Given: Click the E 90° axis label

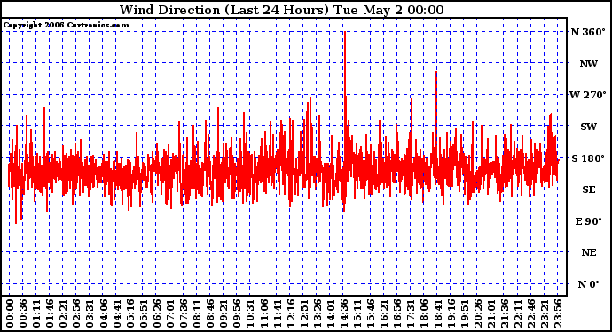Looking at the screenshot, I should point(589,221).
